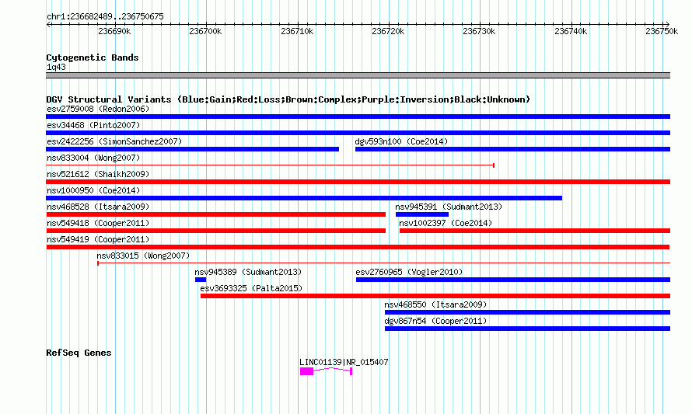Click the esv2760965 (Vogler2010) gain bar
The width and height of the screenshot is (692, 414).
(513, 280)
